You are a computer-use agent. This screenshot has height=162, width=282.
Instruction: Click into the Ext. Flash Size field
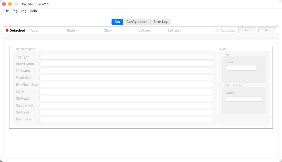[126, 85]
